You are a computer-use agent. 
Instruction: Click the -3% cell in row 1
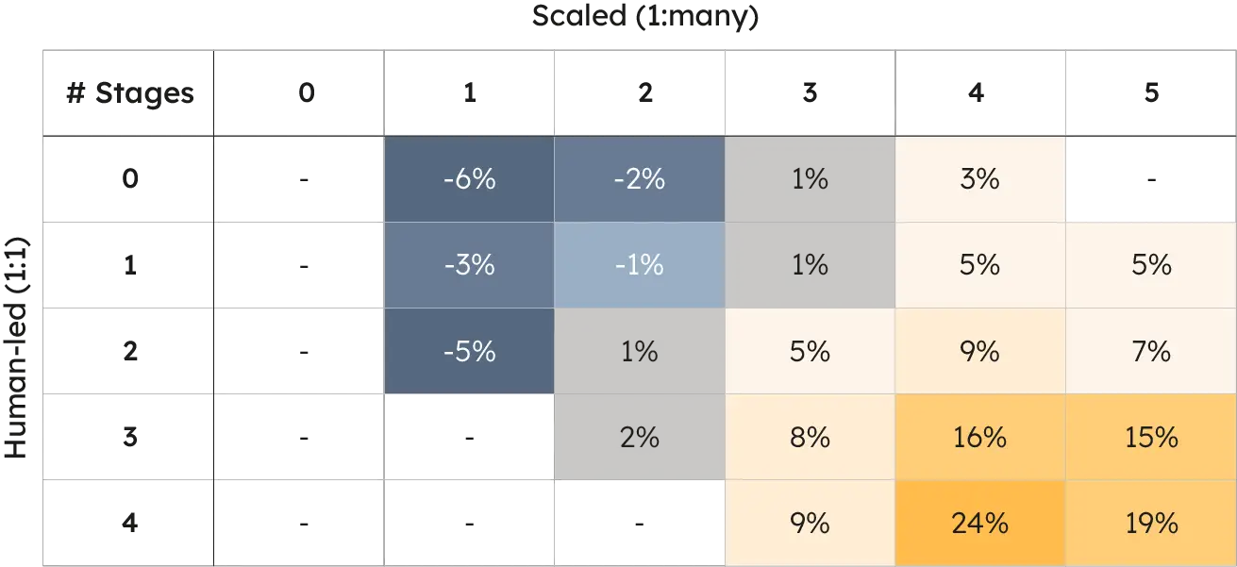[x=469, y=265]
